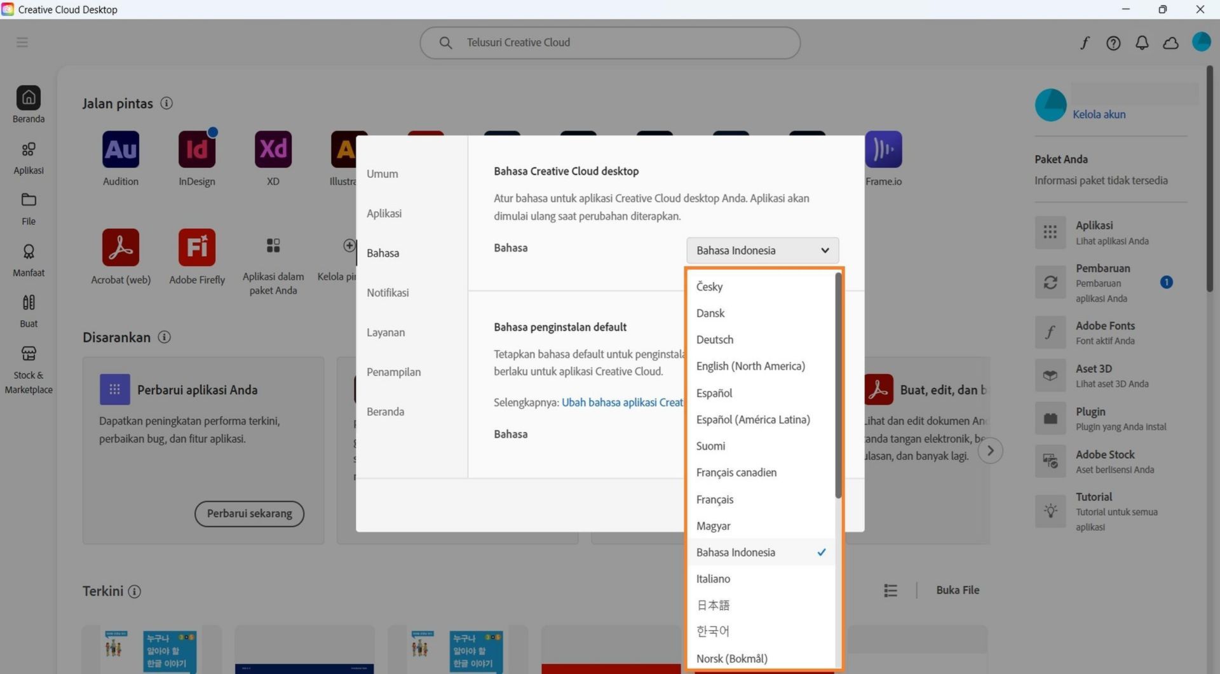The height and width of the screenshot is (674, 1220).
Task: Click Perbarui sekarang button
Action: click(249, 513)
